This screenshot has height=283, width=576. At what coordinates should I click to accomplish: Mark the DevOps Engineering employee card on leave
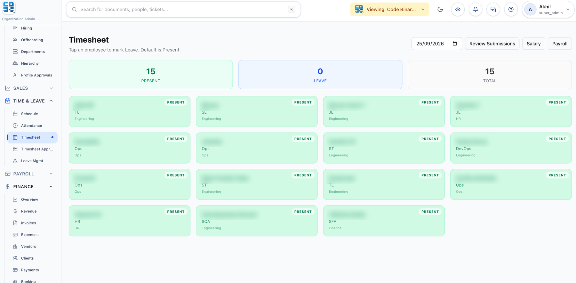coord(511,148)
